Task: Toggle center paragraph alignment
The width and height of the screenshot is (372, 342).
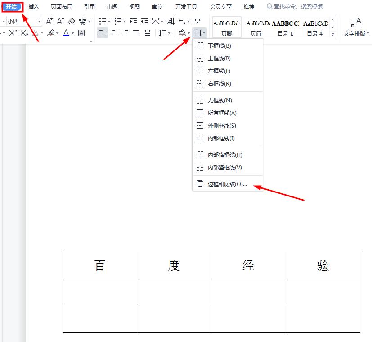Action: tap(113, 33)
